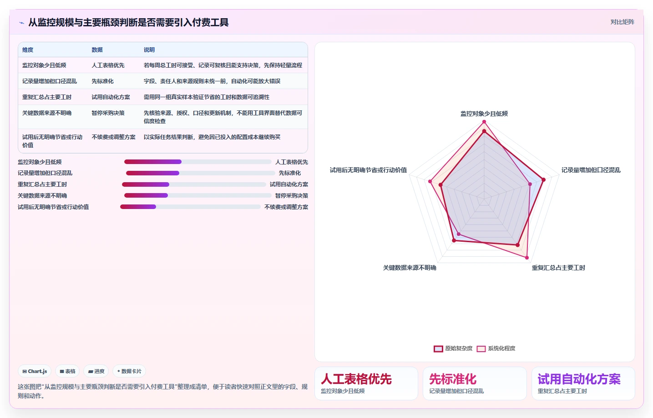The height and width of the screenshot is (418, 653).
Task: Toggle the 系统化程度 legend swatch
Action: [x=481, y=349]
